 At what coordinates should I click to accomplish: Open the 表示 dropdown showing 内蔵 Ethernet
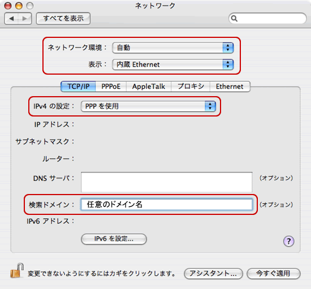point(173,64)
